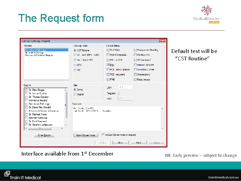
Task: Close the Cervical Cytology Request dialog with the X
Action: (162, 41)
